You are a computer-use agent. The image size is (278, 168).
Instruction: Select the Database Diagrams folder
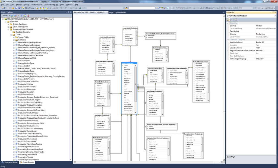click(x=23, y=32)
